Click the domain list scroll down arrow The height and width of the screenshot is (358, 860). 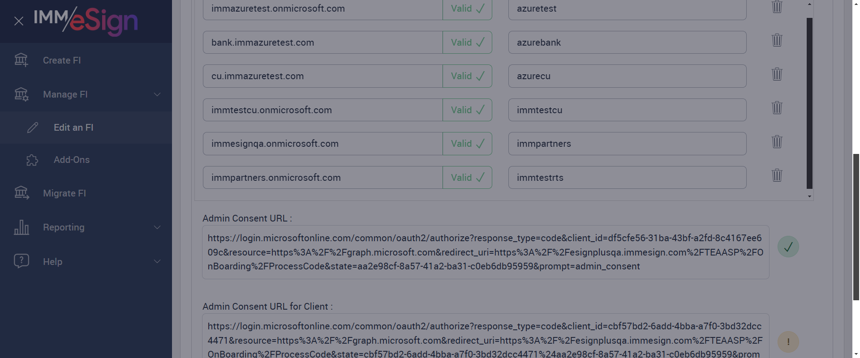809,196
